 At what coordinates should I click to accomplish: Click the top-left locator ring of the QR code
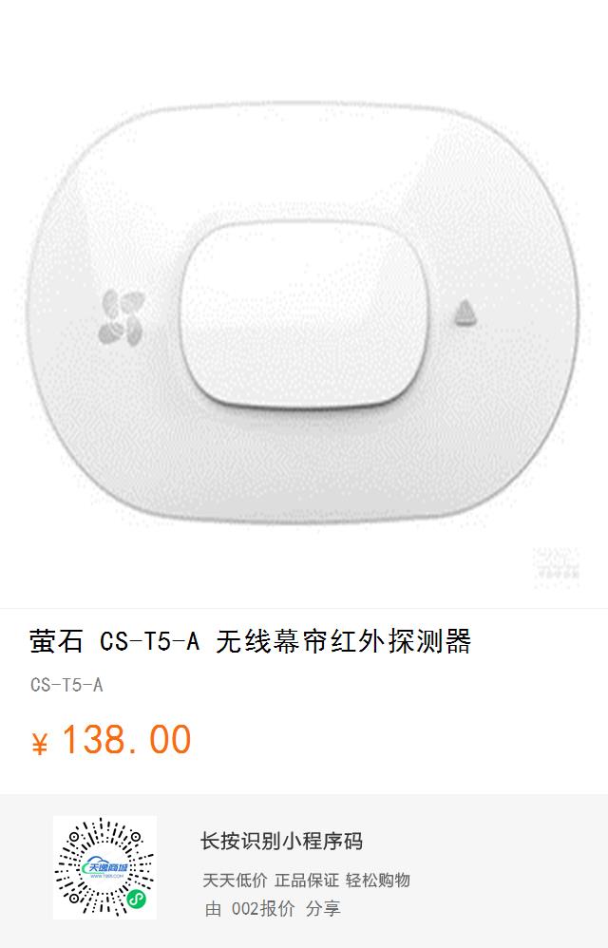(x=74, y=838)
